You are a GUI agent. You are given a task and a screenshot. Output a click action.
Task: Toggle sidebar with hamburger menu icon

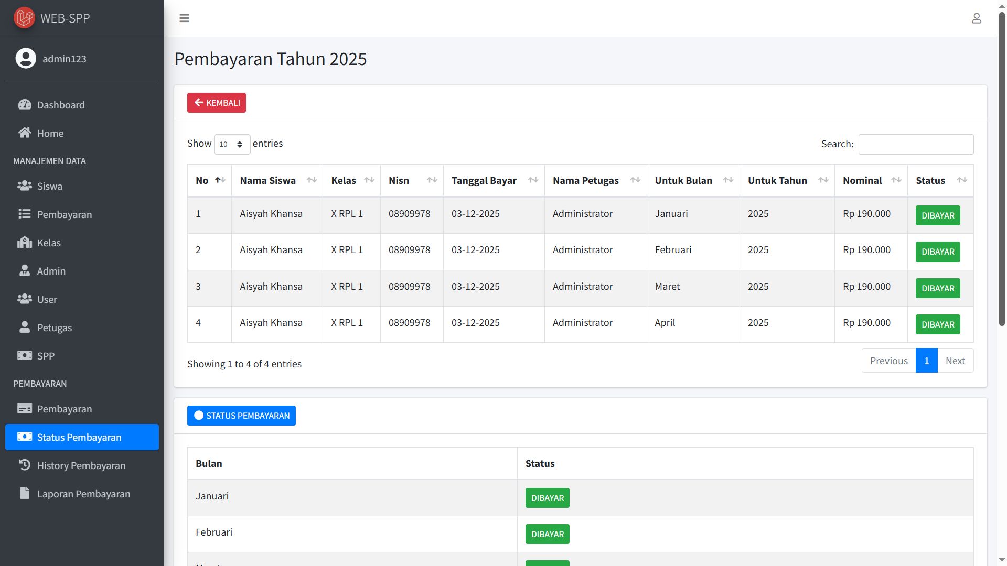click(184, 18)
